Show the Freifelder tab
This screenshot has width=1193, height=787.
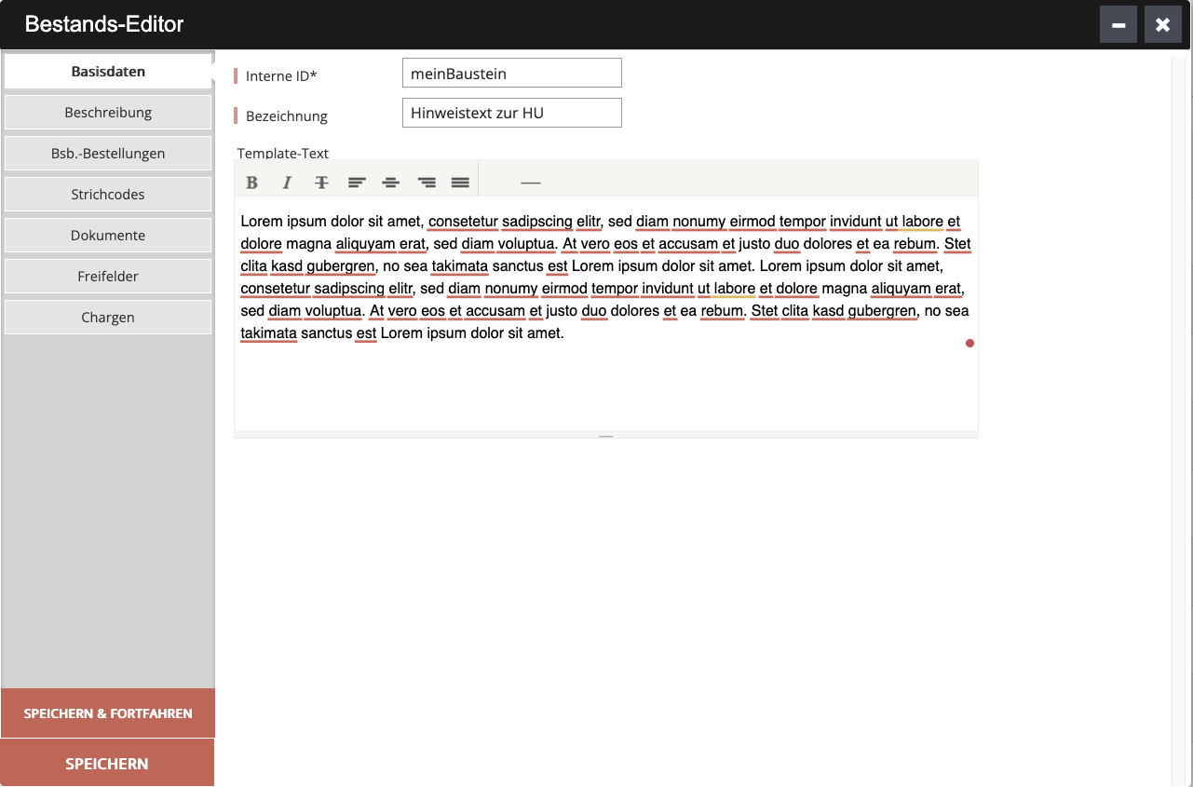click(108, 277)
